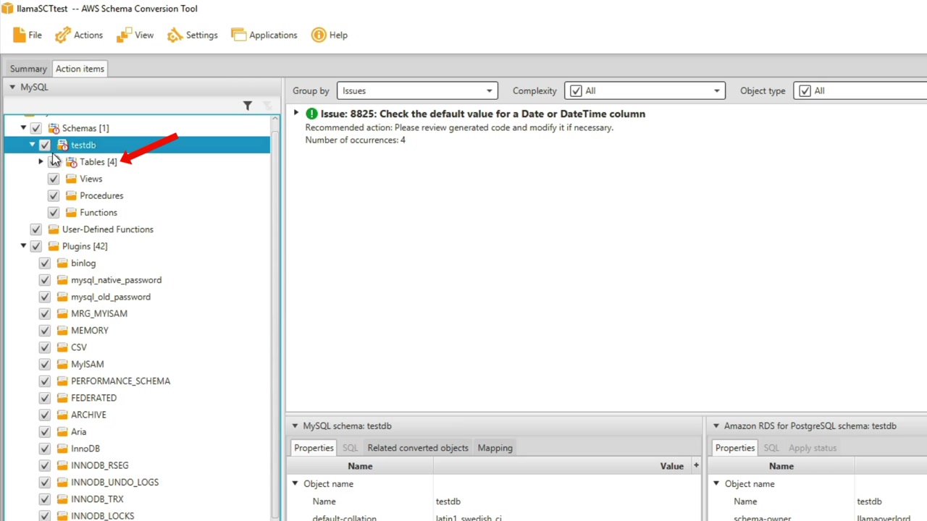Click the MEMORY plugin folder icon
The width and height of the screenshot is (927, 521).
(62, 331)
